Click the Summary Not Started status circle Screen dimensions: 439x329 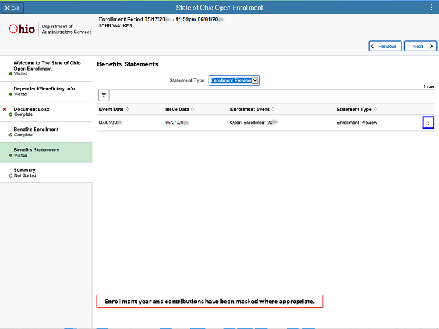coord(11,175)
